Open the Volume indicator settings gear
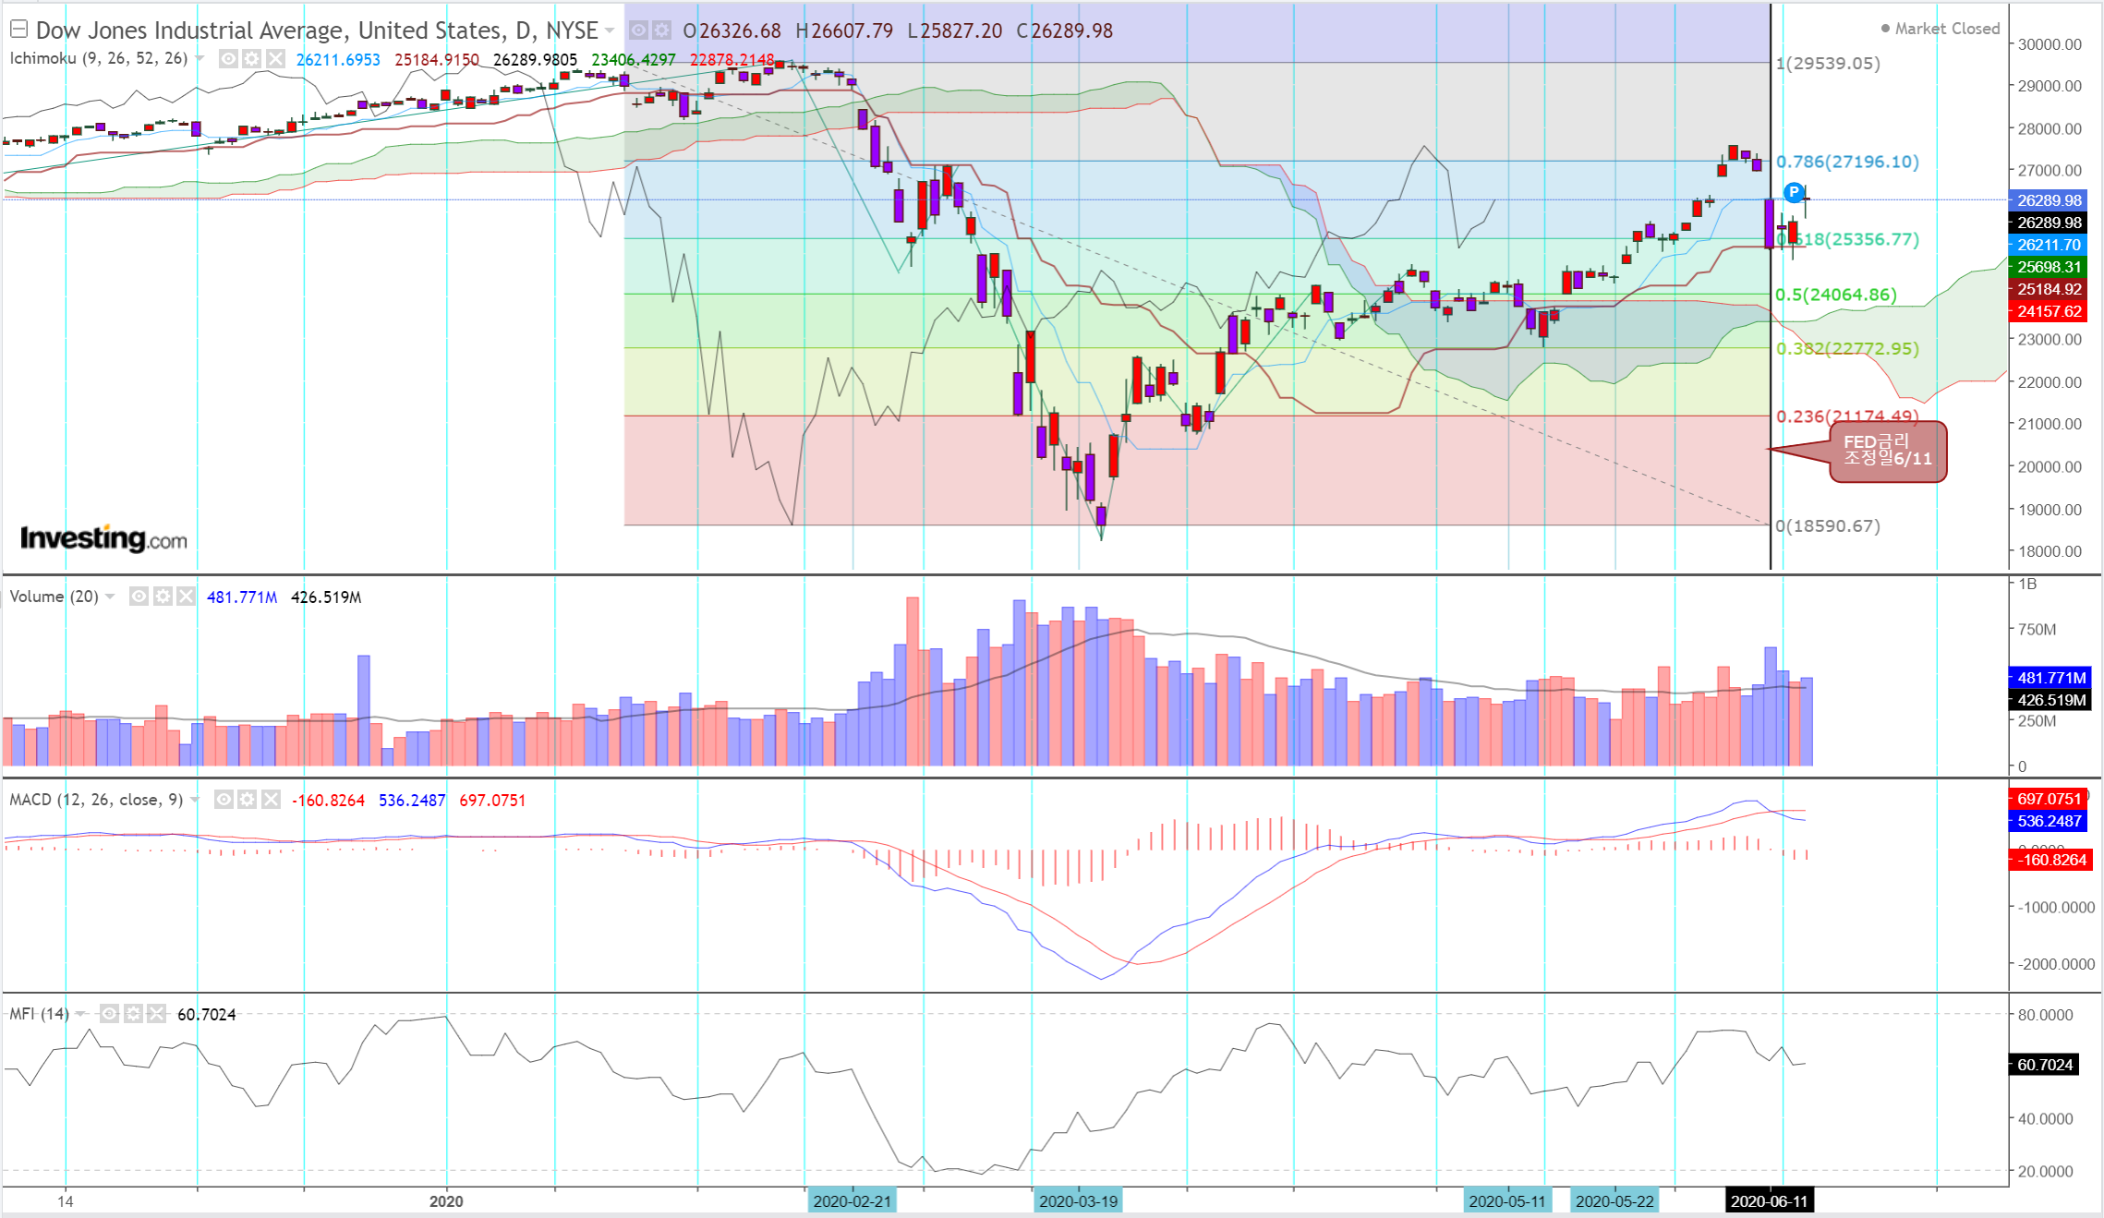This screenshot has width=2104, height=1218. point(163,597)
